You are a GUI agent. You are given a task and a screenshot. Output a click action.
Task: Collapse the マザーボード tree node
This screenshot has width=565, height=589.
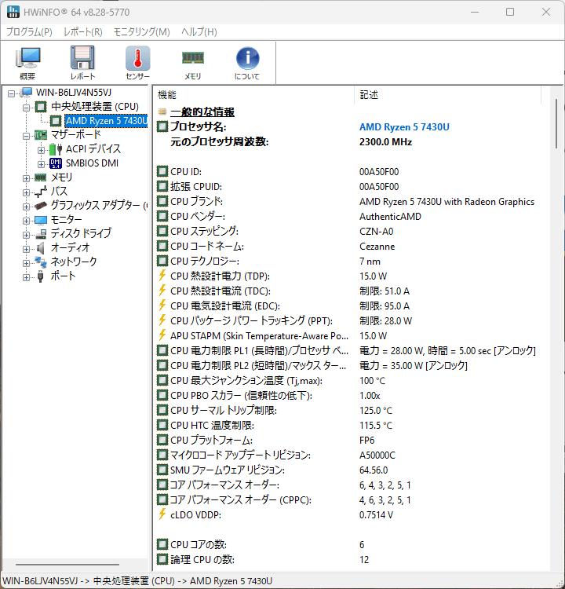pyautogui.click(x=27, y=135)
